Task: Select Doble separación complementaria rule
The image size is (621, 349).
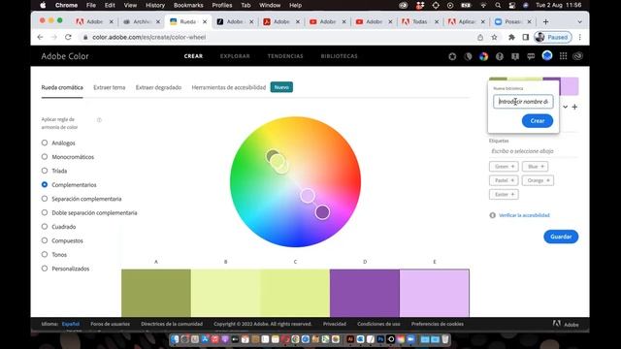Action: tap(45, 212)
